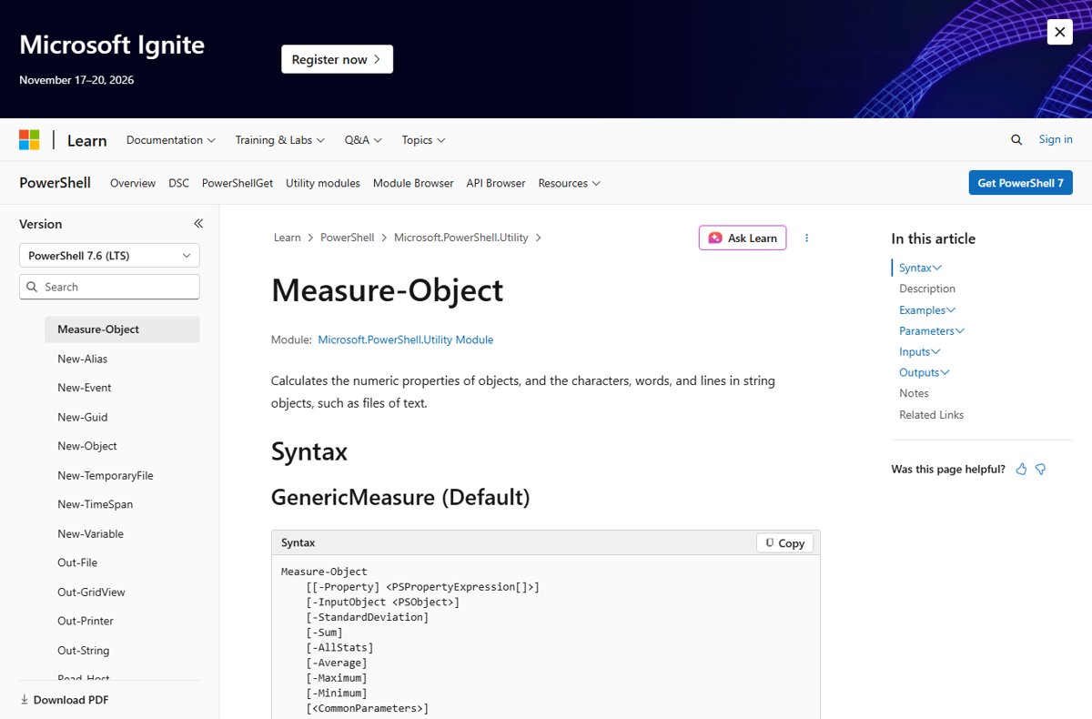Click Learn breadcrumb link

point(287,238)
